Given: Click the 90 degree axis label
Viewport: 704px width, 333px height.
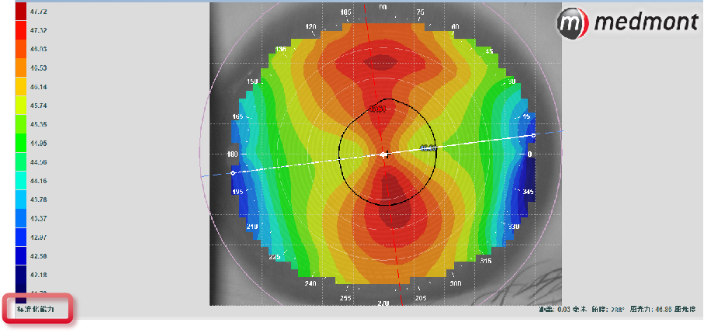Looking at the screenshot, I should click(x=383, y=7).
